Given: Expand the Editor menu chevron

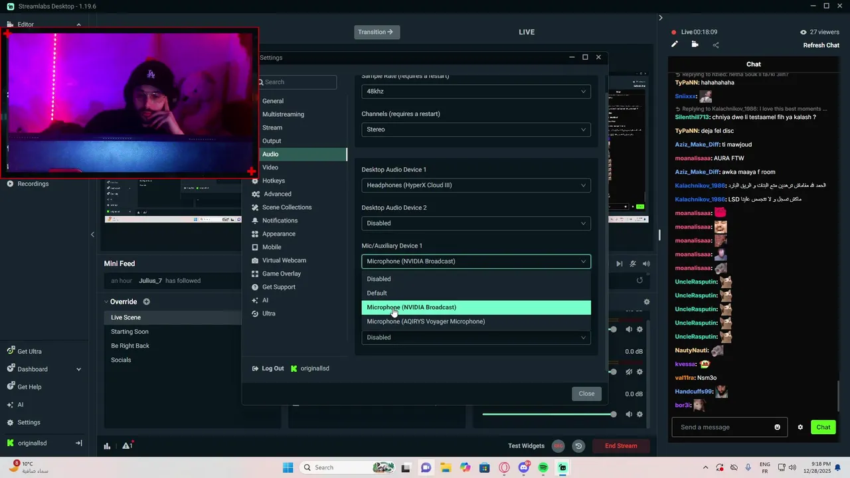Looking at the screenshot, I should (78, 25).
